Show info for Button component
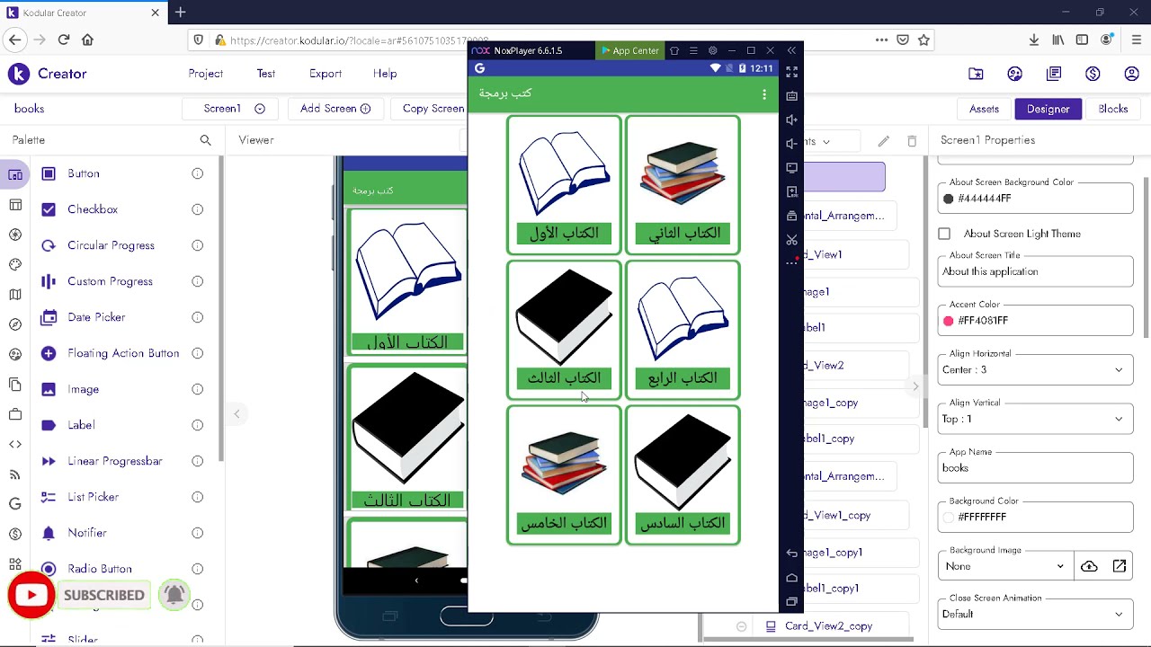 [197, 173]
